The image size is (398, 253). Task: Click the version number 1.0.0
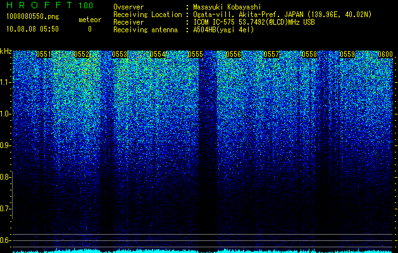[x=86, y=5]
